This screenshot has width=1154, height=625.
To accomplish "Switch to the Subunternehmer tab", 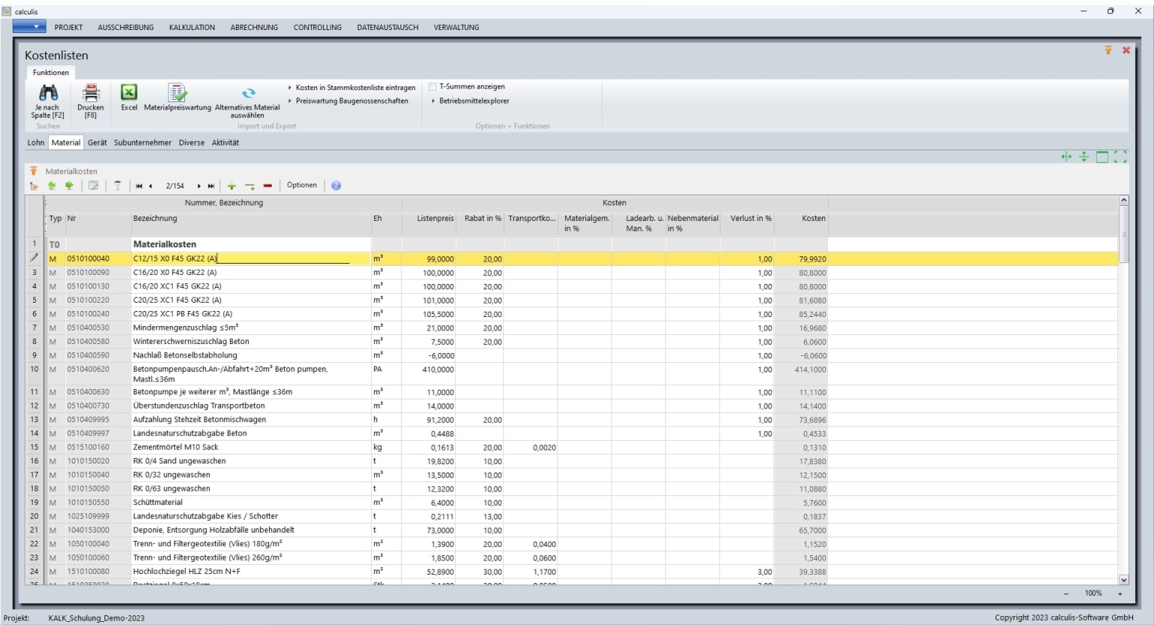I will 142,143.
